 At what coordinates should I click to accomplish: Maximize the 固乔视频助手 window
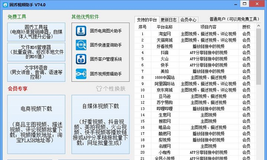click(x=244, y=4)
